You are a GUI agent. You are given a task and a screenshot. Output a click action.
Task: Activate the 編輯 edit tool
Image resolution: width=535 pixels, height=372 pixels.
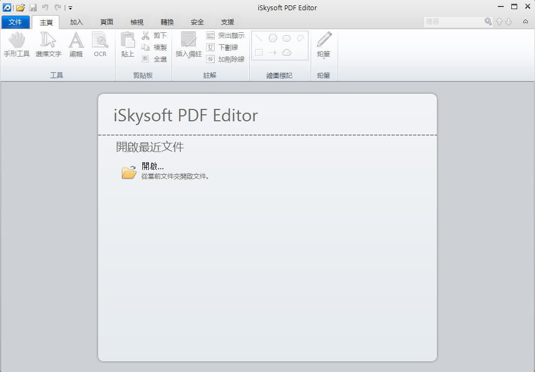tap(76, 45)
